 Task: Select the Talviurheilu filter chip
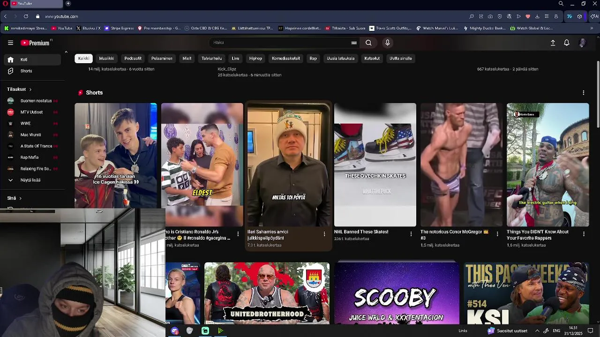pos(211,59)
